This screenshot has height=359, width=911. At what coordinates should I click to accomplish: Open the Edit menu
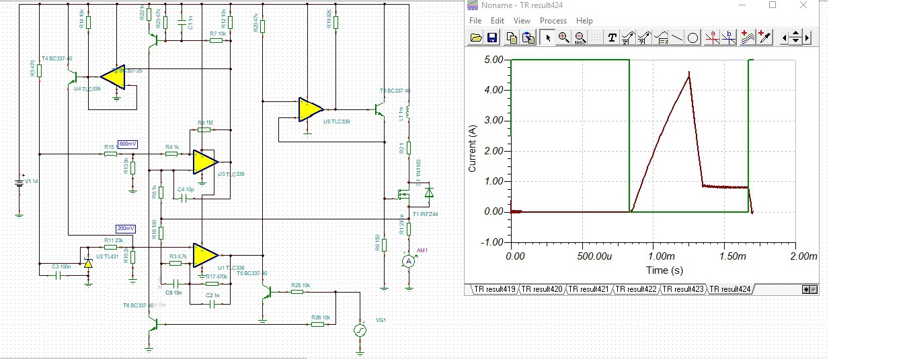[x=498, y=21]
